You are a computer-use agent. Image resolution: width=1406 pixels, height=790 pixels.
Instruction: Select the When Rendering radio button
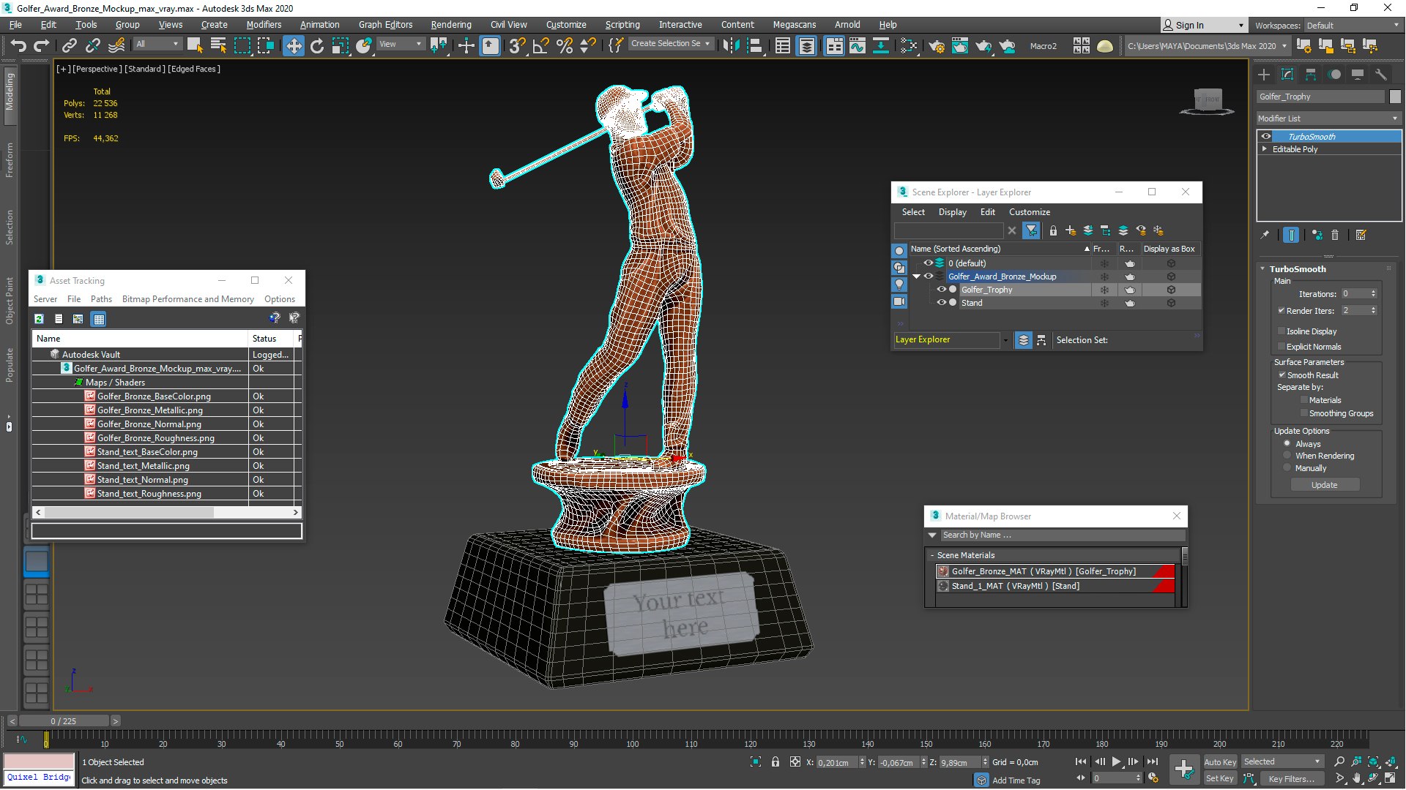(x=1287, y=455)
